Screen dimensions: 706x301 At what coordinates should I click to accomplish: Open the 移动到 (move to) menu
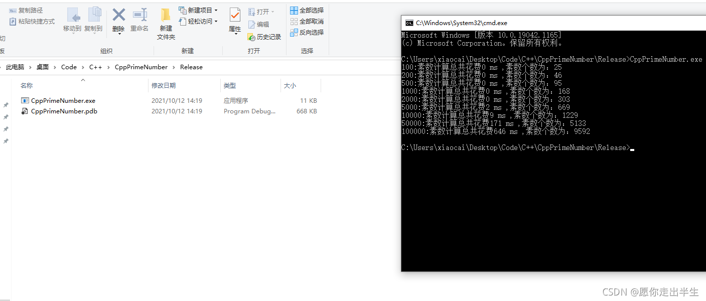pyautogui.click(x=72, y=21)
